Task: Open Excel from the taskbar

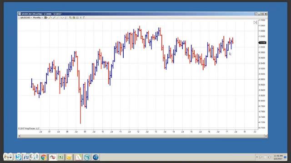Action: [x=60, y=157]
